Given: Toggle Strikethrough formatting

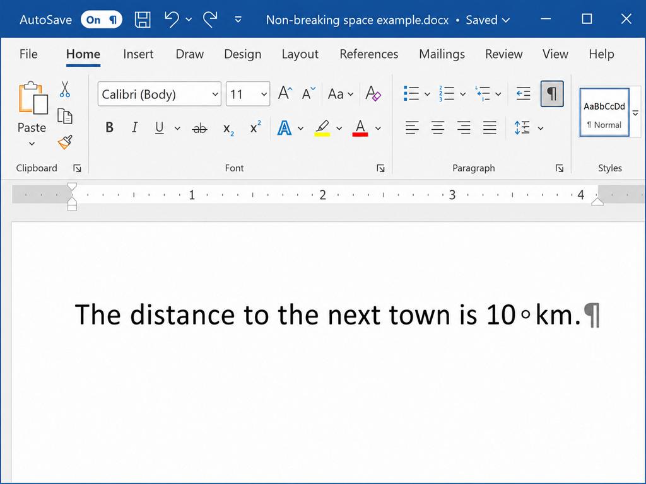Looking at the screenshot, I should [200, 129].
